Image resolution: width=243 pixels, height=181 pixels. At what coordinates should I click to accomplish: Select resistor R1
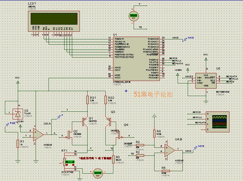click(x=18, y=143)
